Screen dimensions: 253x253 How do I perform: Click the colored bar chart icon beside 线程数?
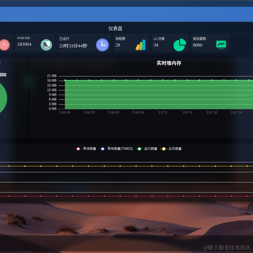click(141, 45)
